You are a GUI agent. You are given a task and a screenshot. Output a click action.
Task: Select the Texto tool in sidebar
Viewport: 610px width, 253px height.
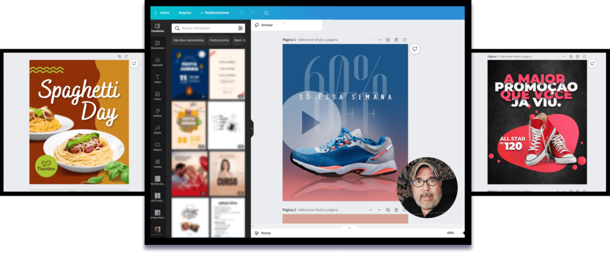click(157, 79)
